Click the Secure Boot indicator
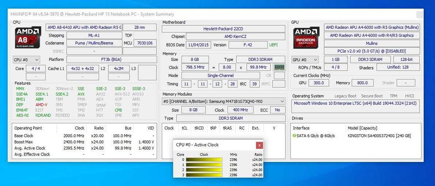 pyautogui.click(x=372, y=96)
